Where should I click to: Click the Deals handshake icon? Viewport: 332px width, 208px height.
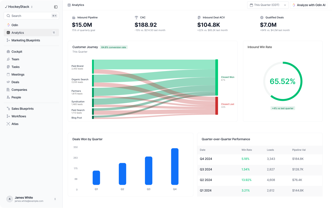8,82
